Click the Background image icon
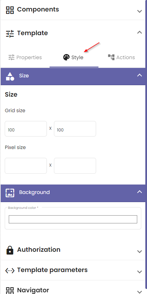The width and height of the screenshot is (147, 294). click(10, 193)
